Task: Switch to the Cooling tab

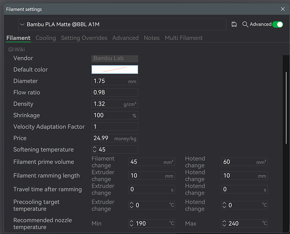Action: [x=46, y=38]
